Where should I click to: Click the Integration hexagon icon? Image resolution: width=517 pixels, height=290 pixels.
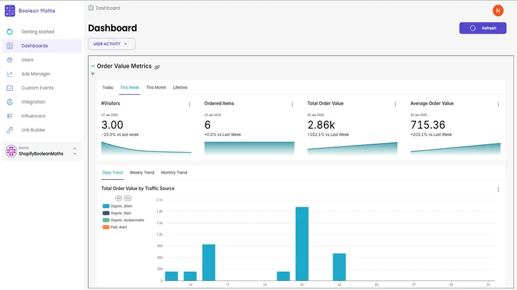(x=10, y=102)
